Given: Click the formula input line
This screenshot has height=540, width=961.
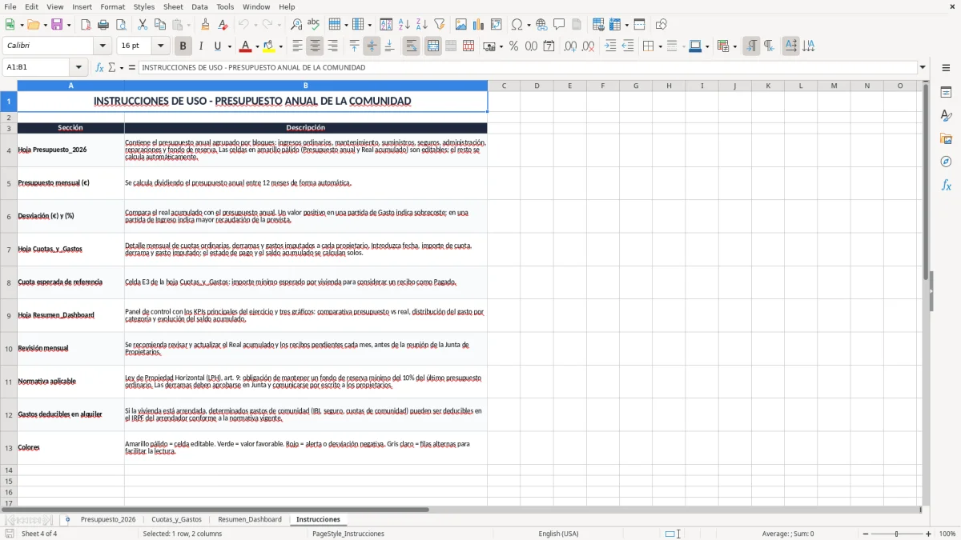Looking at the screenshot, I should click(528, 67).
